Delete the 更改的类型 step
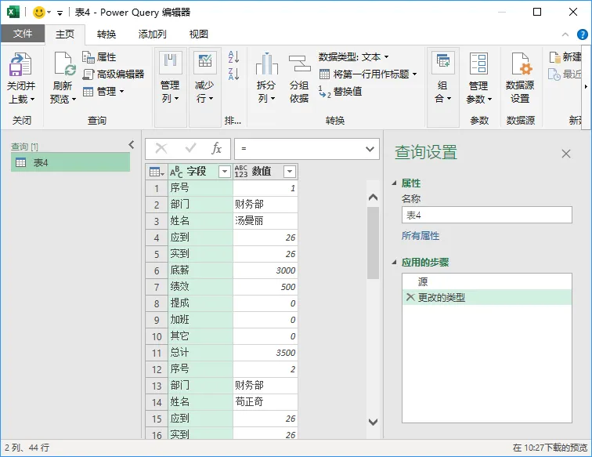Viewport: 592px width, 457px height. coord(410,297)
